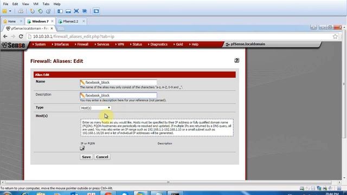Open the Status menu
347x195 pixels.
tap(136, 44)
